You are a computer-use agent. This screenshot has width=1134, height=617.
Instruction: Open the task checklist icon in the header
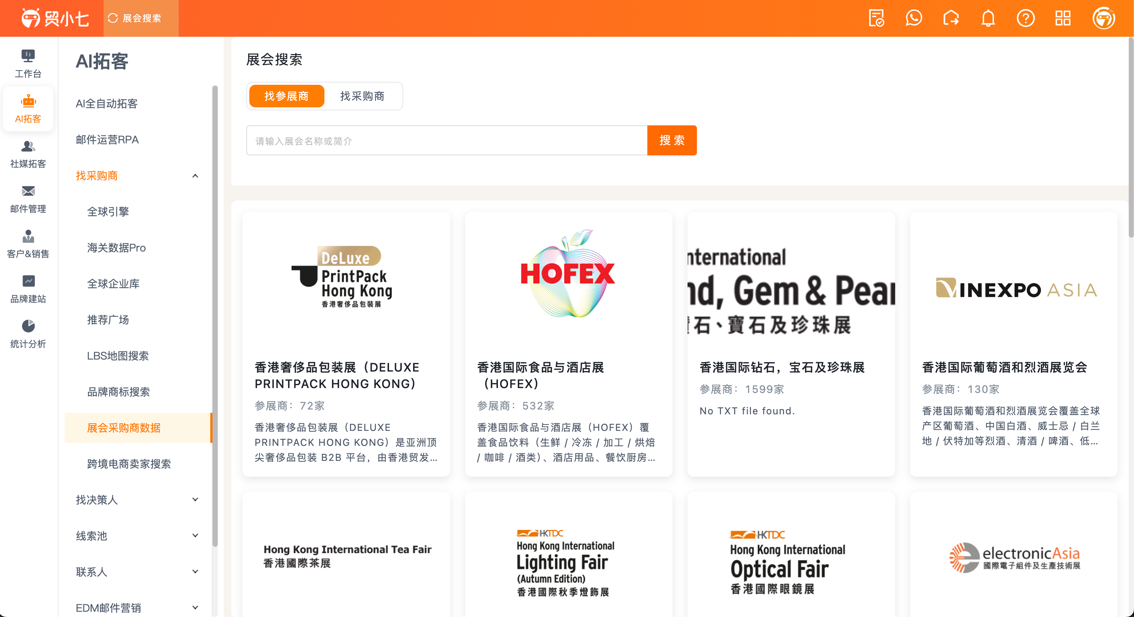pos(876,18)
